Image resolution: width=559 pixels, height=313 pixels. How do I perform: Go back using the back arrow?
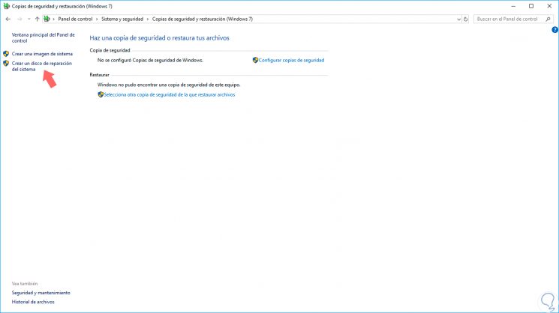point(8,19)
